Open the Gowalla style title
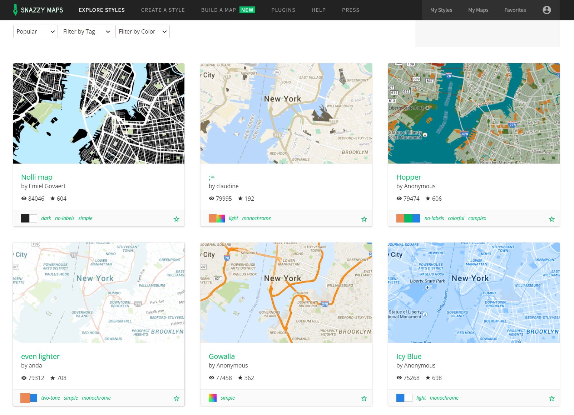Viewport: 574px width, 415px height. coord(222,356)
